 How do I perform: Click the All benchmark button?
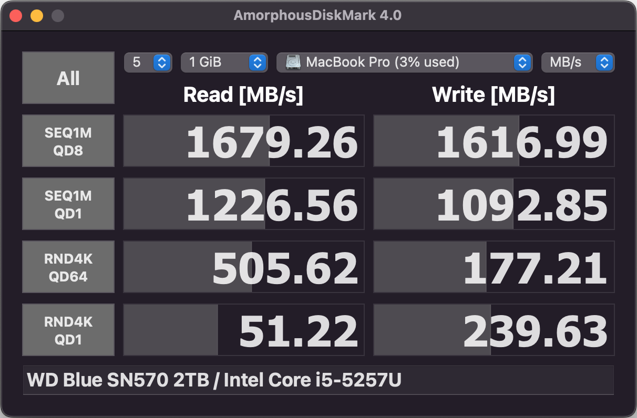[x=68, y=78]
